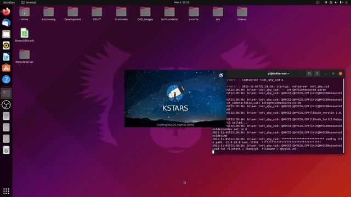Click the Terminal window search button

point(309,73)
